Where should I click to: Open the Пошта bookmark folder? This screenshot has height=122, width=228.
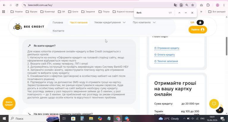[104, 12]
